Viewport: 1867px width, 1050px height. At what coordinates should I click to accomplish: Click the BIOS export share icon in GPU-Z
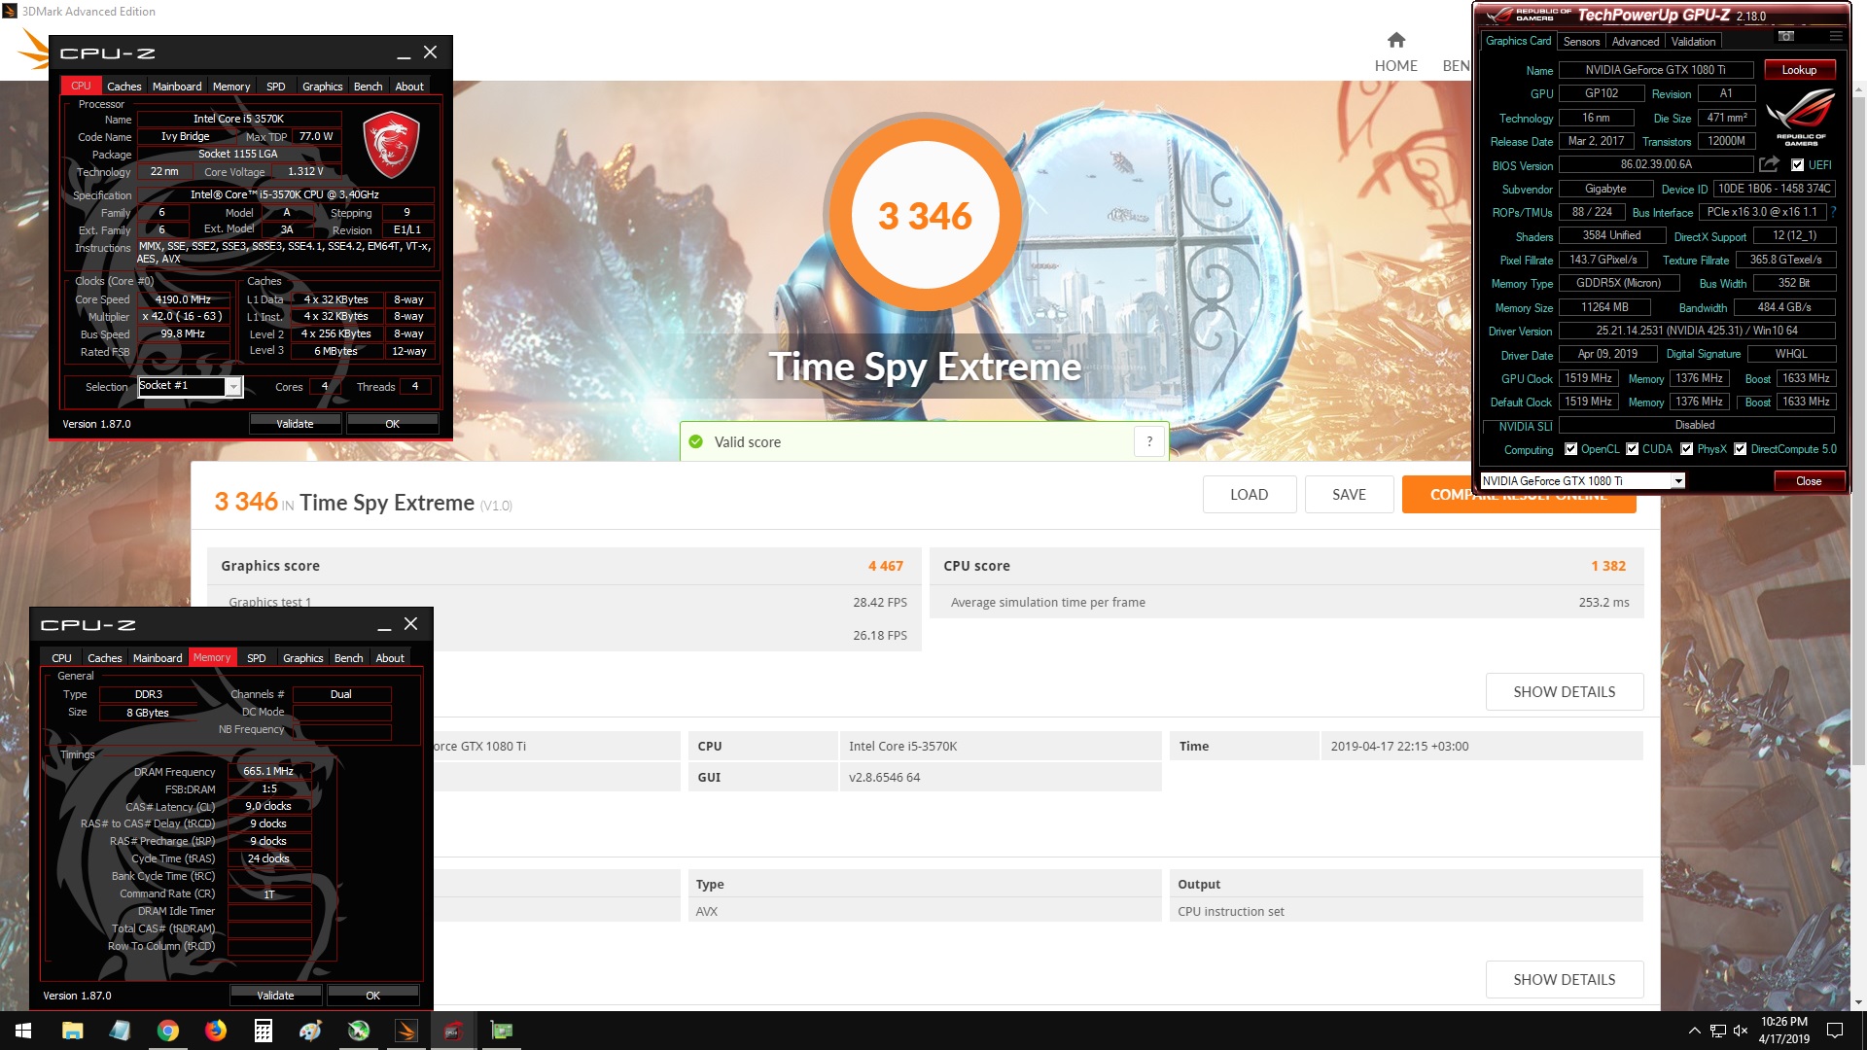coord(1769,164)
